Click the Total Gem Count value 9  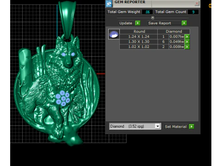(193, 12)
